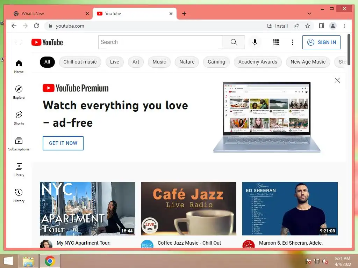Image resolution: width=358 pixels, height=268 pixels.
Task: Click the search magnifier button
Action: (234, 42)
